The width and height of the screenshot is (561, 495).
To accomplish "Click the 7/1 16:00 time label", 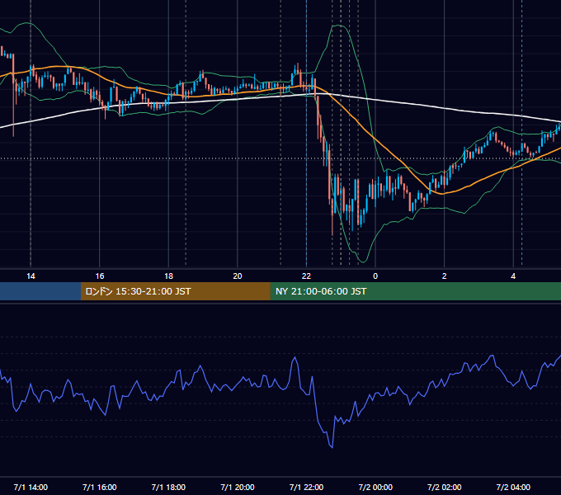I will (100, 487).
